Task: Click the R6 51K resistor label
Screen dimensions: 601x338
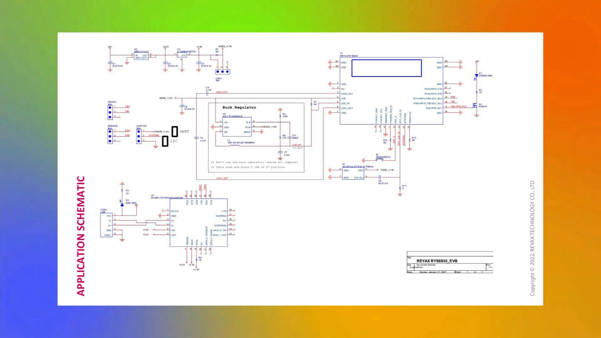Action: pyautogui.click(x=284, y=137)
